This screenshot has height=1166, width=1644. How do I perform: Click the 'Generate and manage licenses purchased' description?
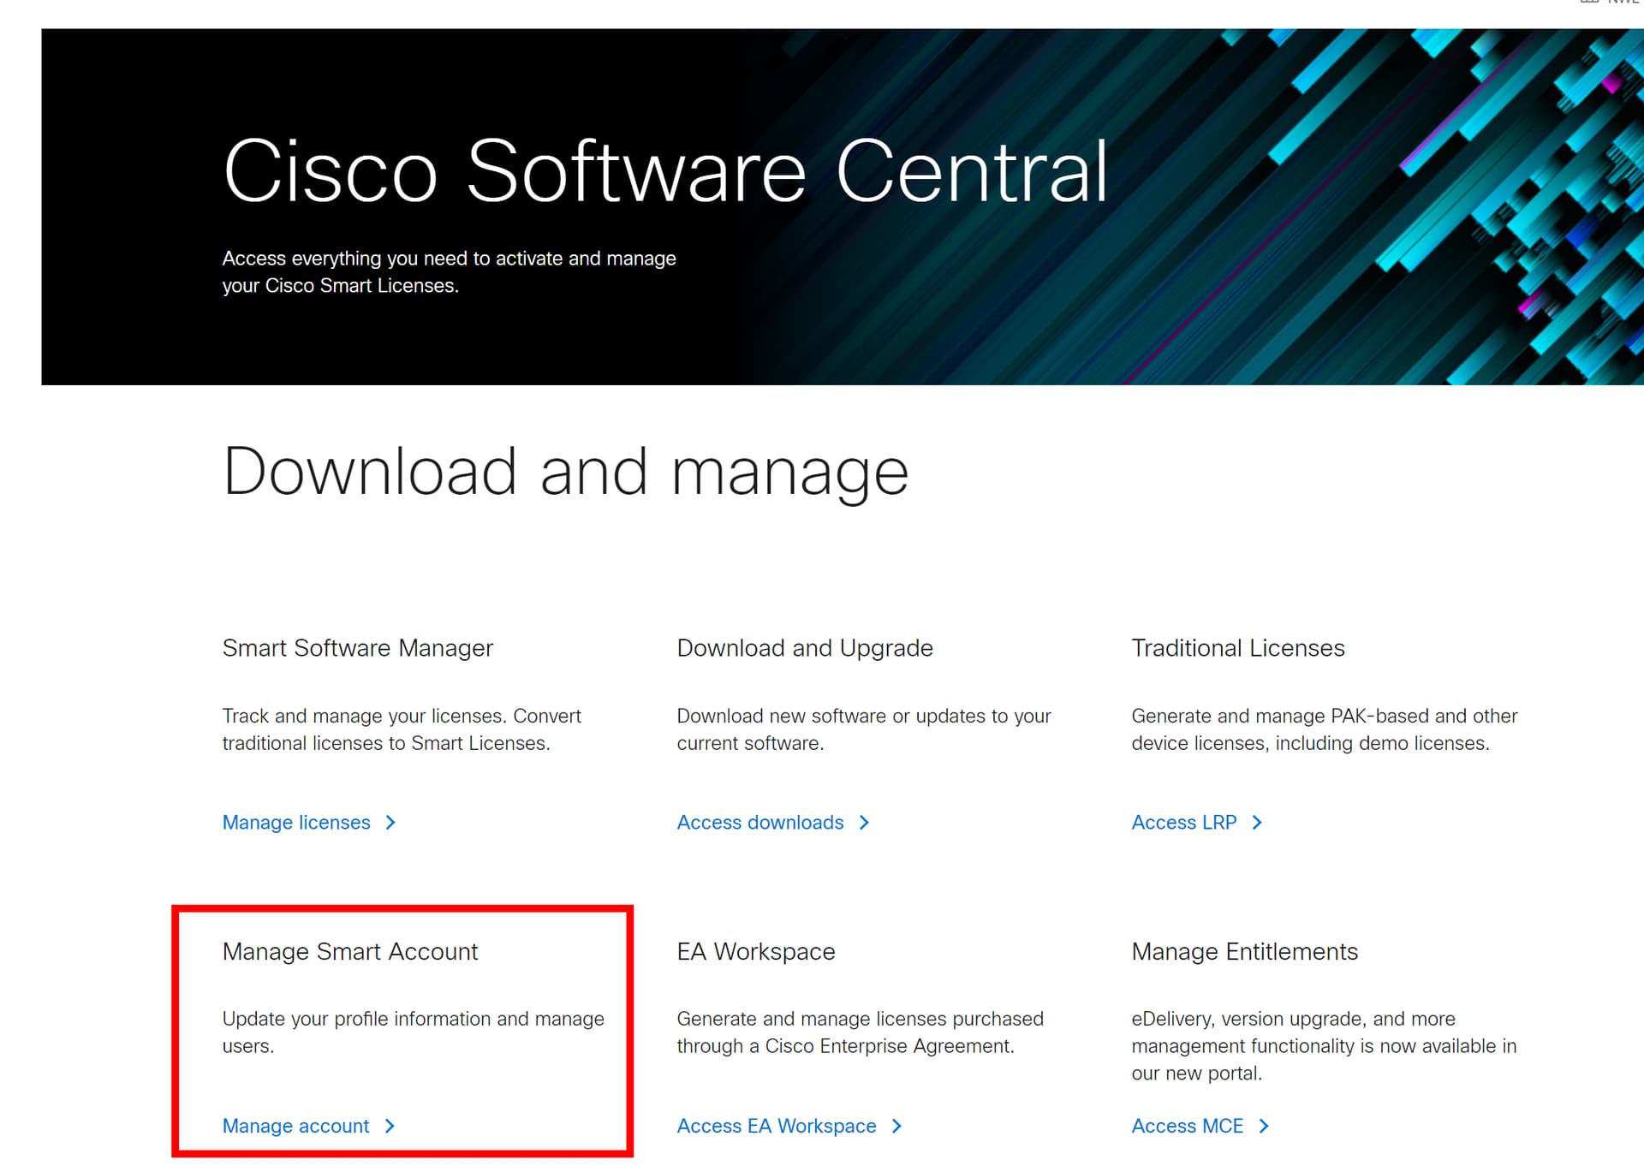[x=860, y=1032]
